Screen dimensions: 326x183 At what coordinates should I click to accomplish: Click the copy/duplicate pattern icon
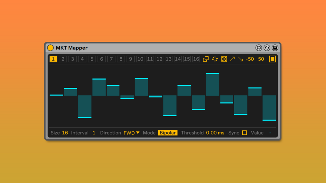pos(206,59)
